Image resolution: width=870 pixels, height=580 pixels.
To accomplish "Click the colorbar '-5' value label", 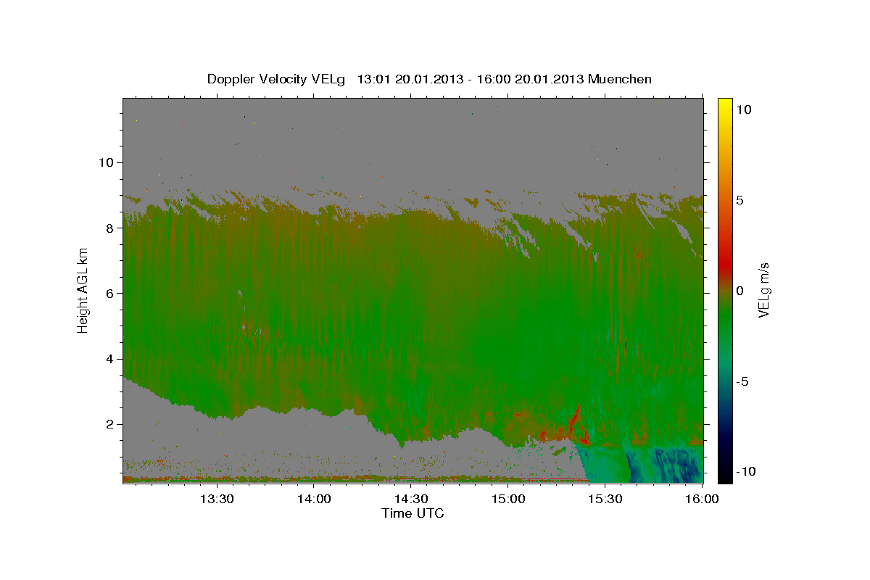I will point(743,381).
